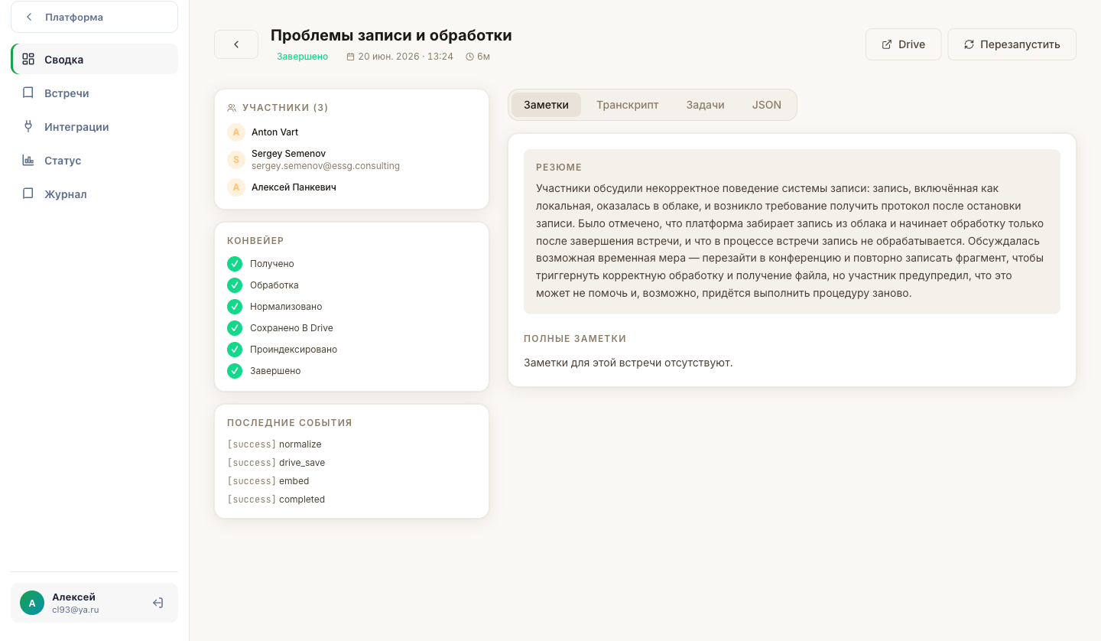Click the КОНВЕЙЕР heading
Image resolution: width=1101 pixels, height=641 pixels.
coord(255,241)
